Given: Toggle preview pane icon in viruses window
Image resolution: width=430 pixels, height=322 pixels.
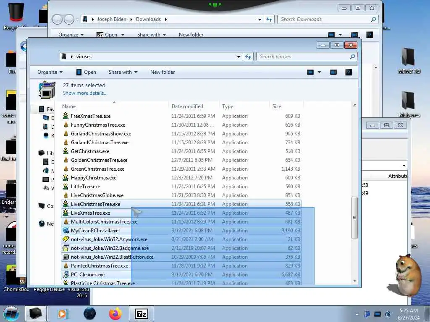Looking at the screenshot, I should click(333, 72).
